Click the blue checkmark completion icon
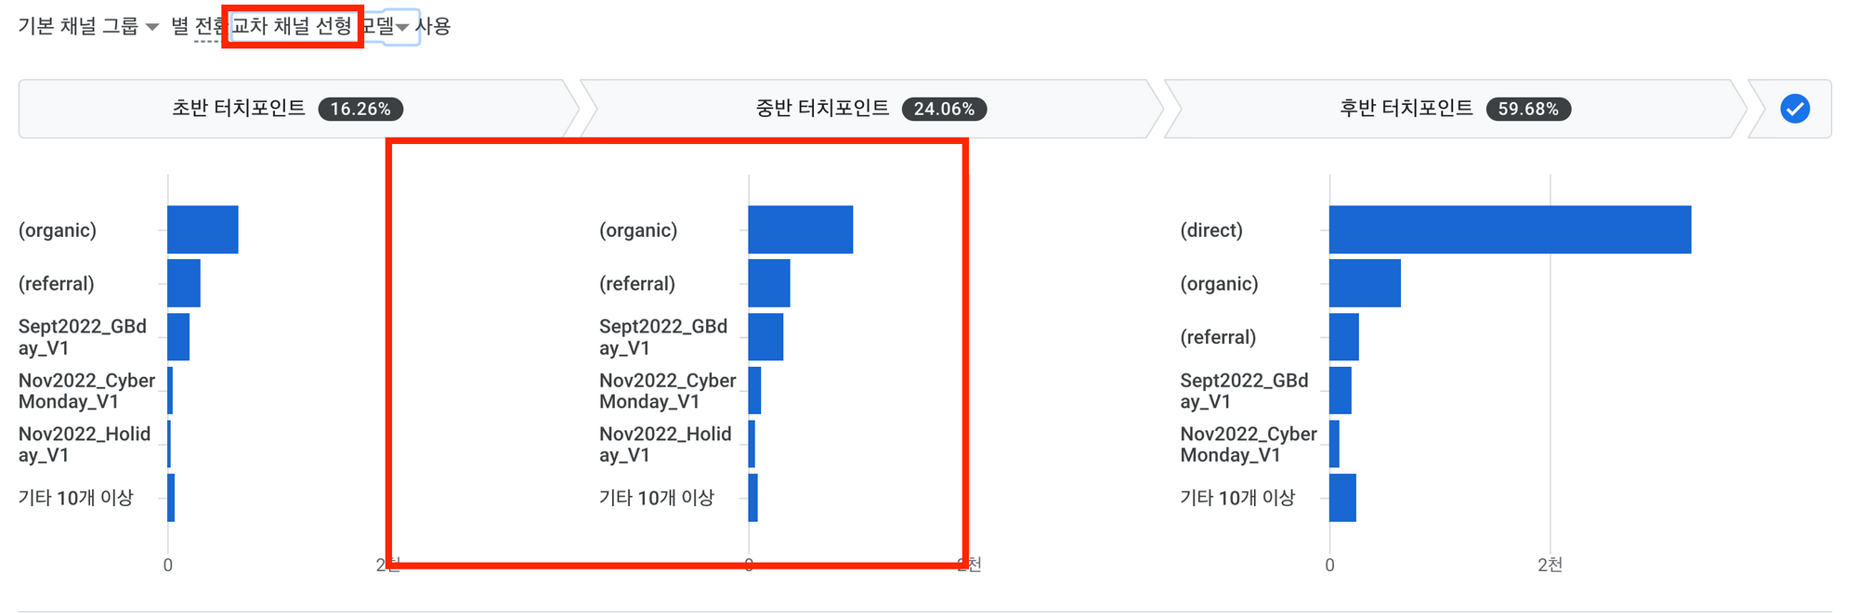The width and height of the screenshot is (1858, 613). [1795, 109]
